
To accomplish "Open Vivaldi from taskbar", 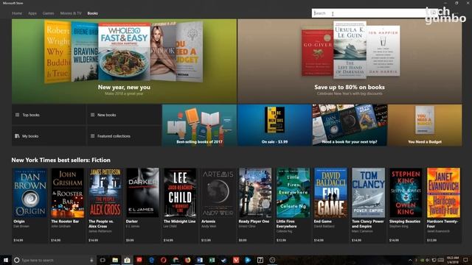I will (236, 260).
